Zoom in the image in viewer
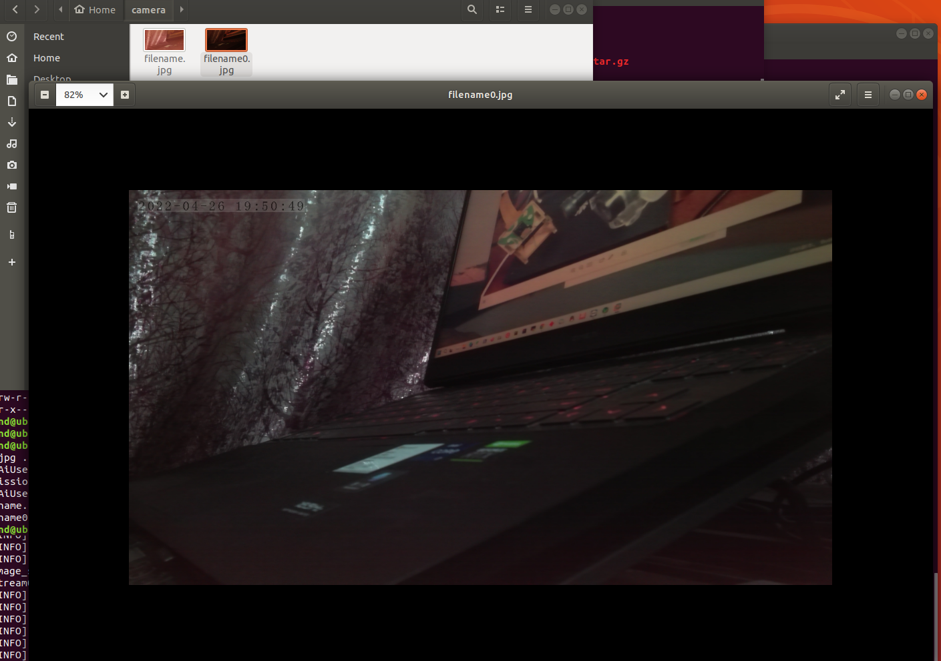941x661 pixels. (125, 95)
